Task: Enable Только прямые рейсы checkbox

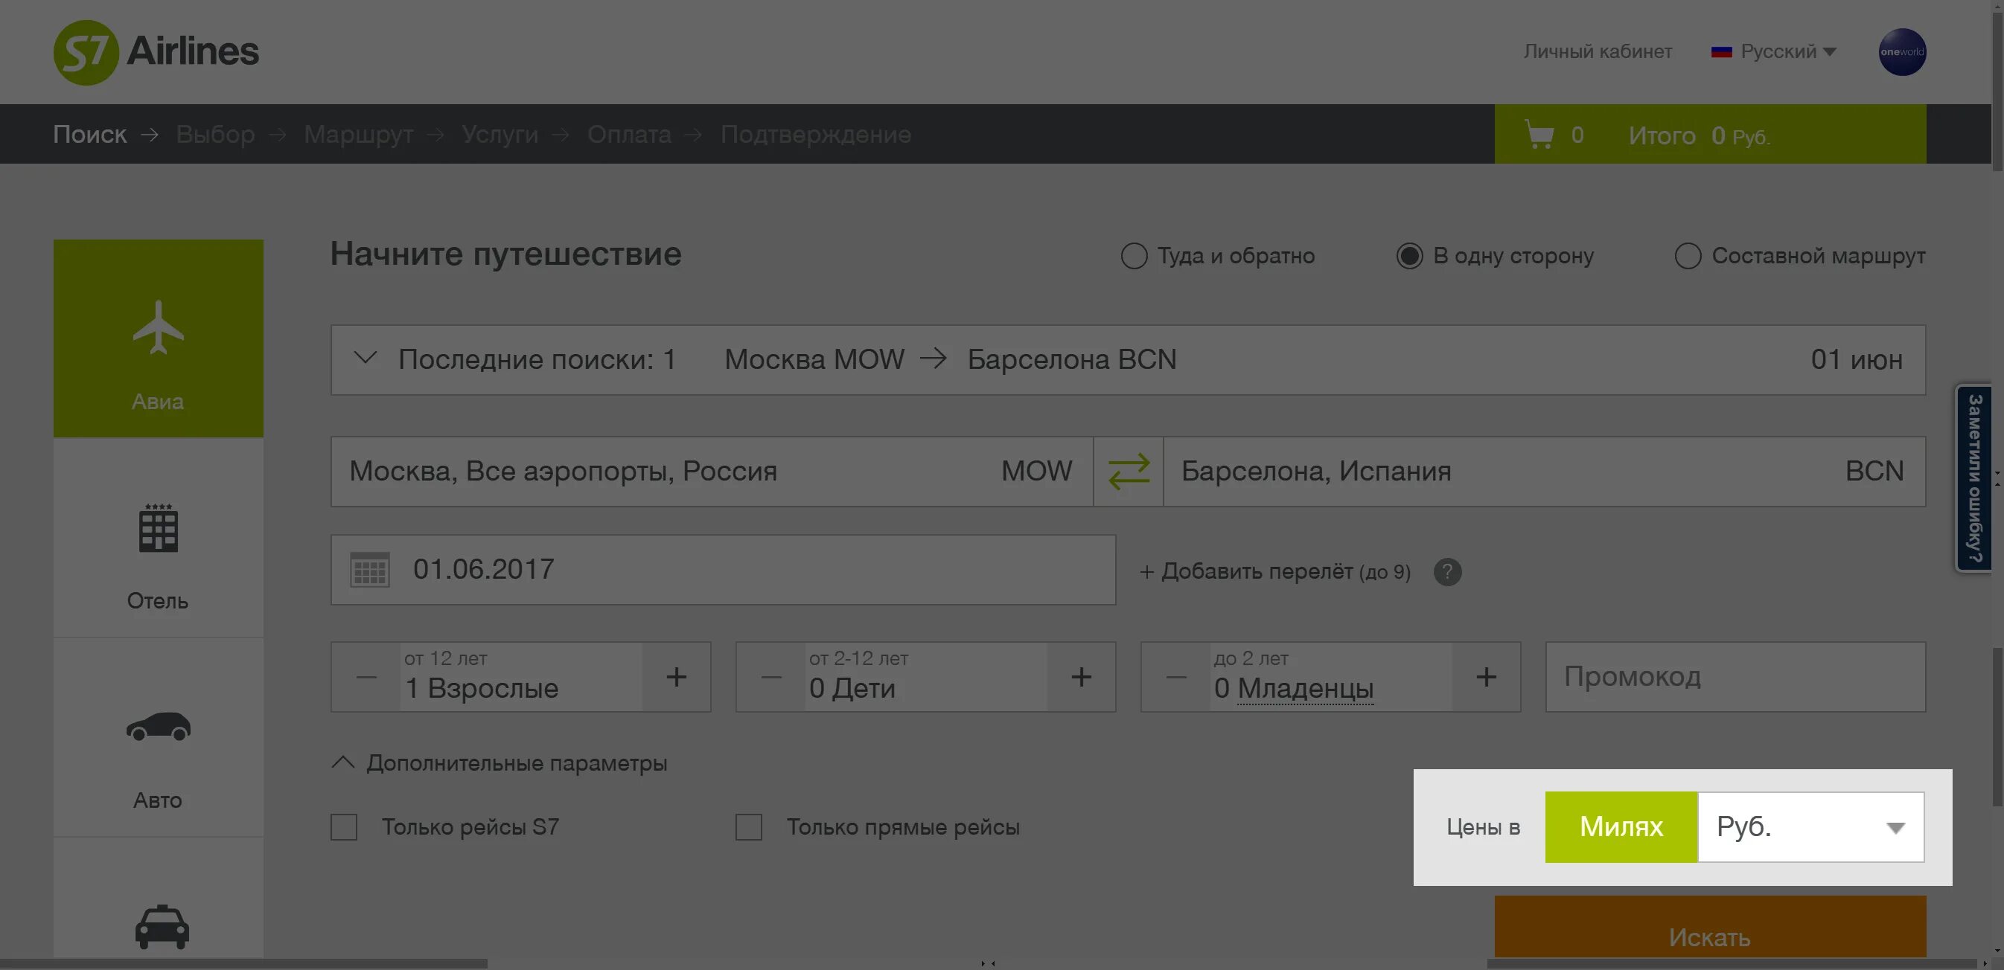Action: [x=749, y=827]
